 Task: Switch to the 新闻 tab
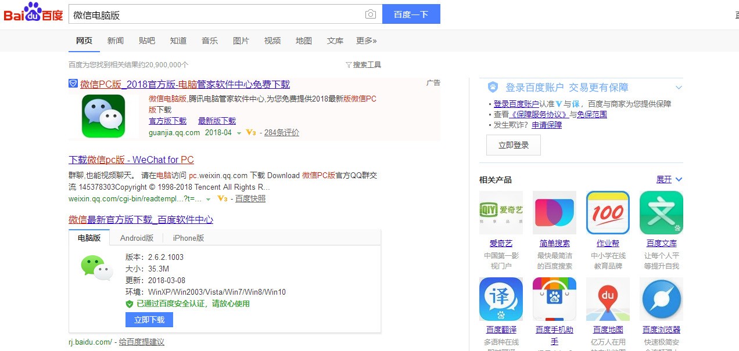(116, 41)
